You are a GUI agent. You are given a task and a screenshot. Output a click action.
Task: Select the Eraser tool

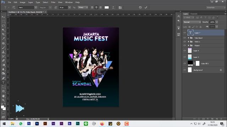pyautogui.click(x=3, y=60)
